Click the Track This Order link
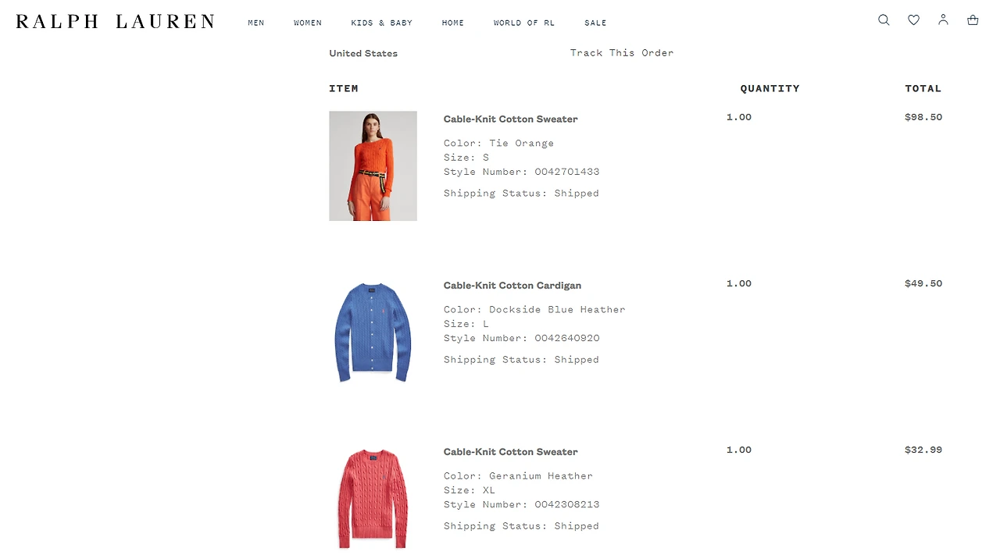1000x555 pixels. click(622, 53)
